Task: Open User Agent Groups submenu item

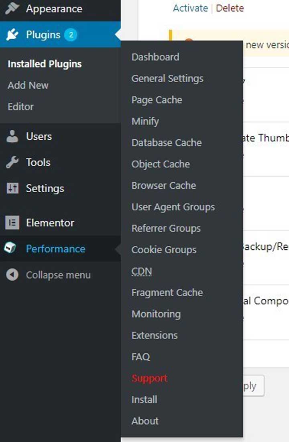Action: tap(173, 207)
